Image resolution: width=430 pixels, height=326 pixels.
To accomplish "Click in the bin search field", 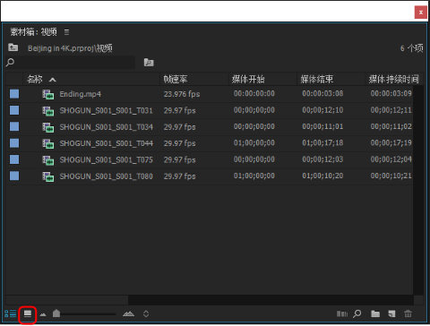I will point(74,63).
